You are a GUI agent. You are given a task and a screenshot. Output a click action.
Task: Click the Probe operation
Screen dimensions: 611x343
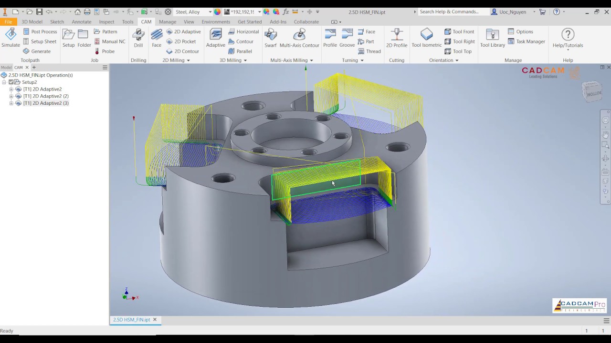click(104, 51)
